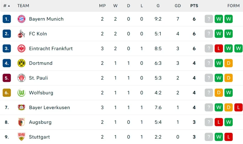Click the St. Pauli club crest
This screenshot has height=144, width=243.
[22, 78]
